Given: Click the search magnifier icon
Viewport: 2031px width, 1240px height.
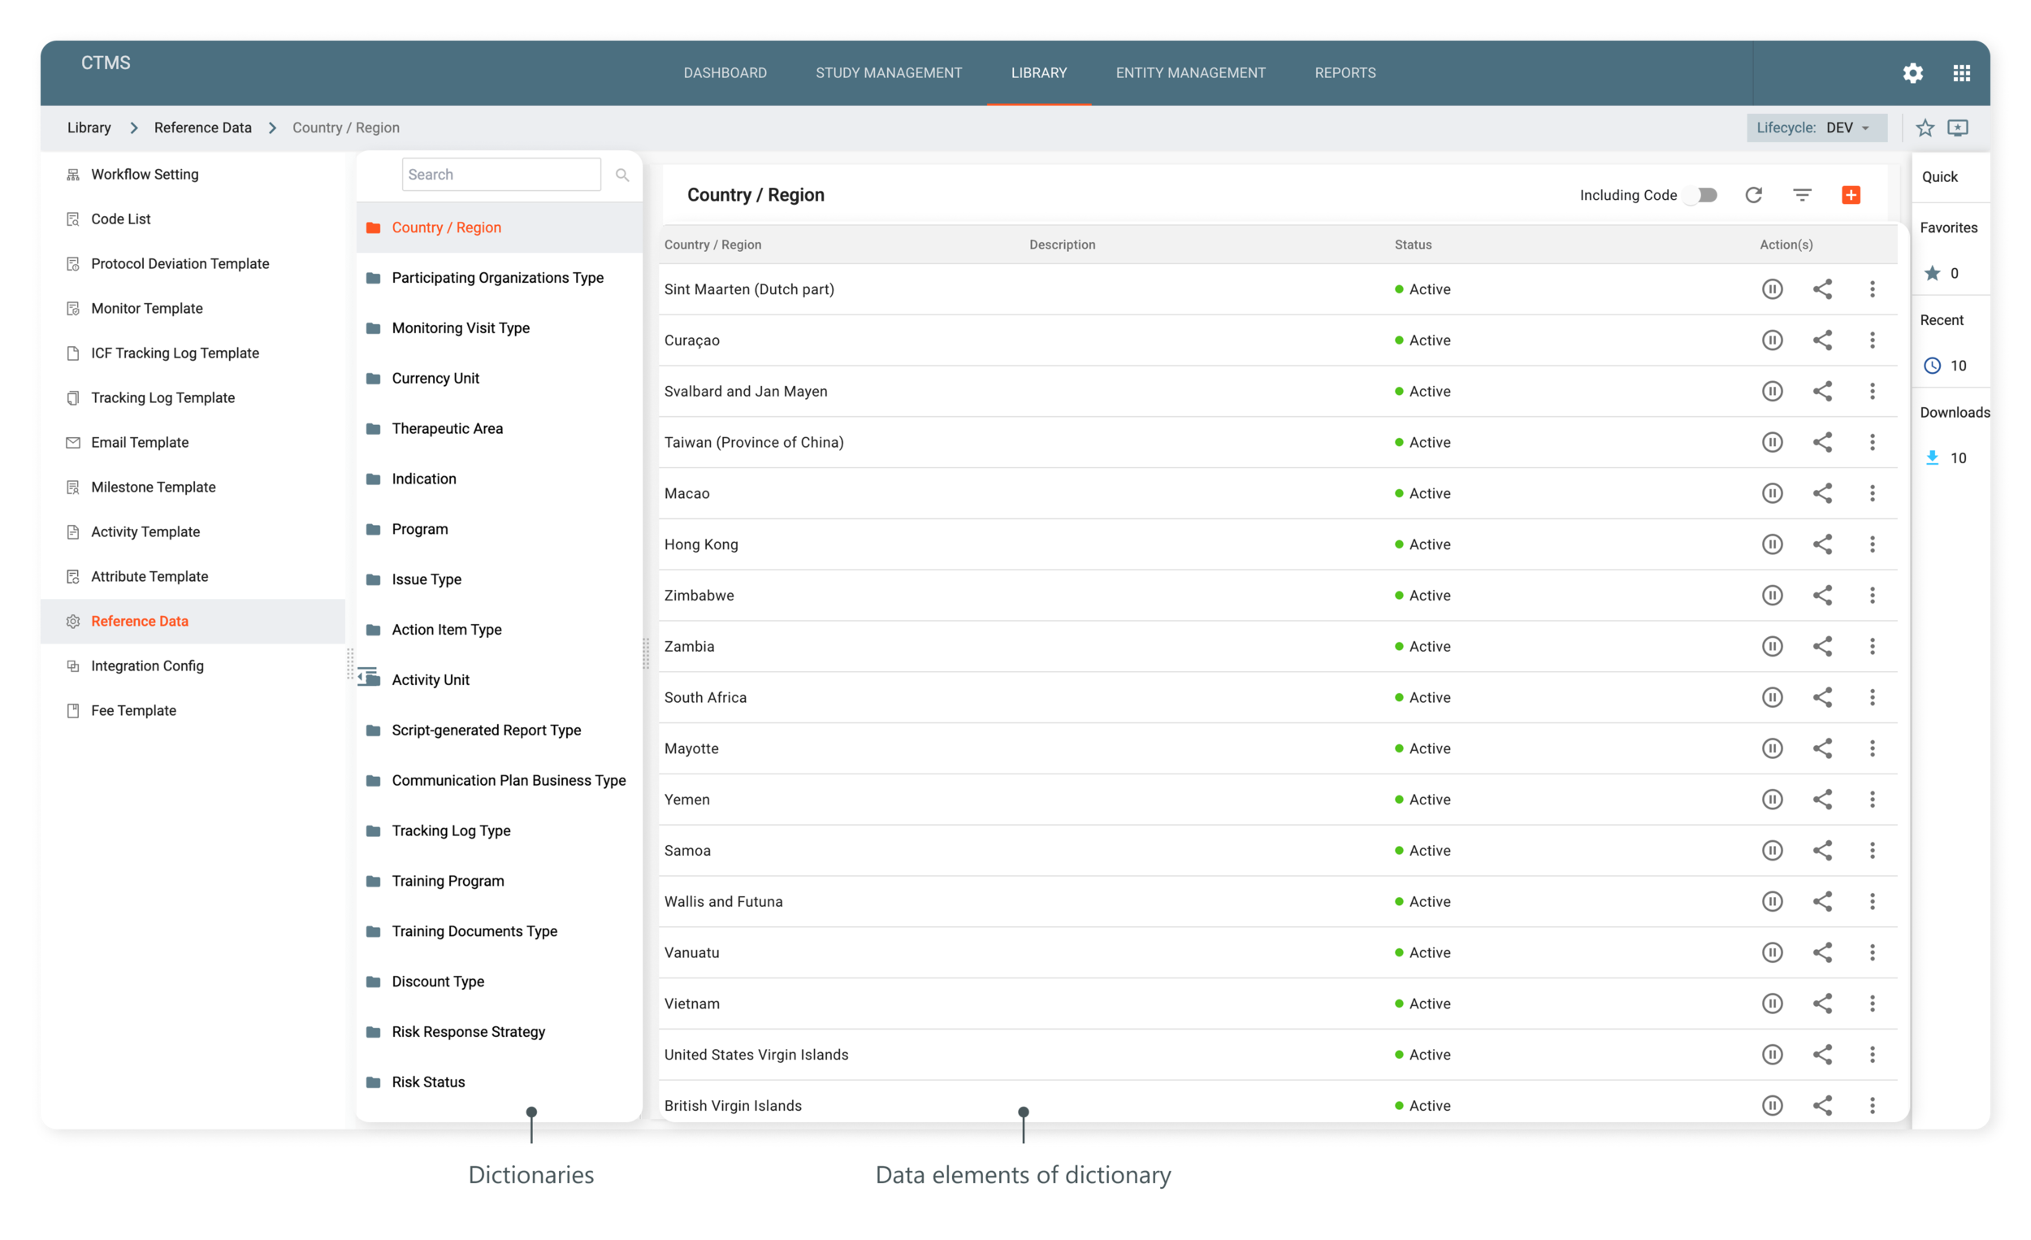Looking at the screenshot, I should pyautogui.click(x=622, y=175).
